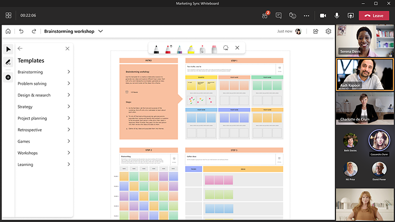Open the whiteboard home icon
The height and width of the screenshot is (222, 395).
8,31
